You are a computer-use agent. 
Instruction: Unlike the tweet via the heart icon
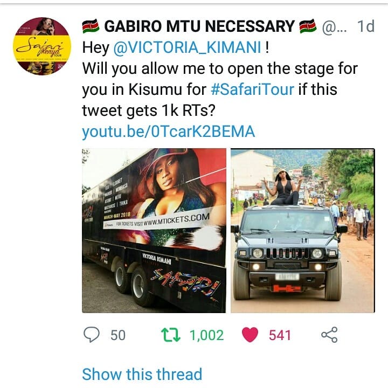pos(250,335)
